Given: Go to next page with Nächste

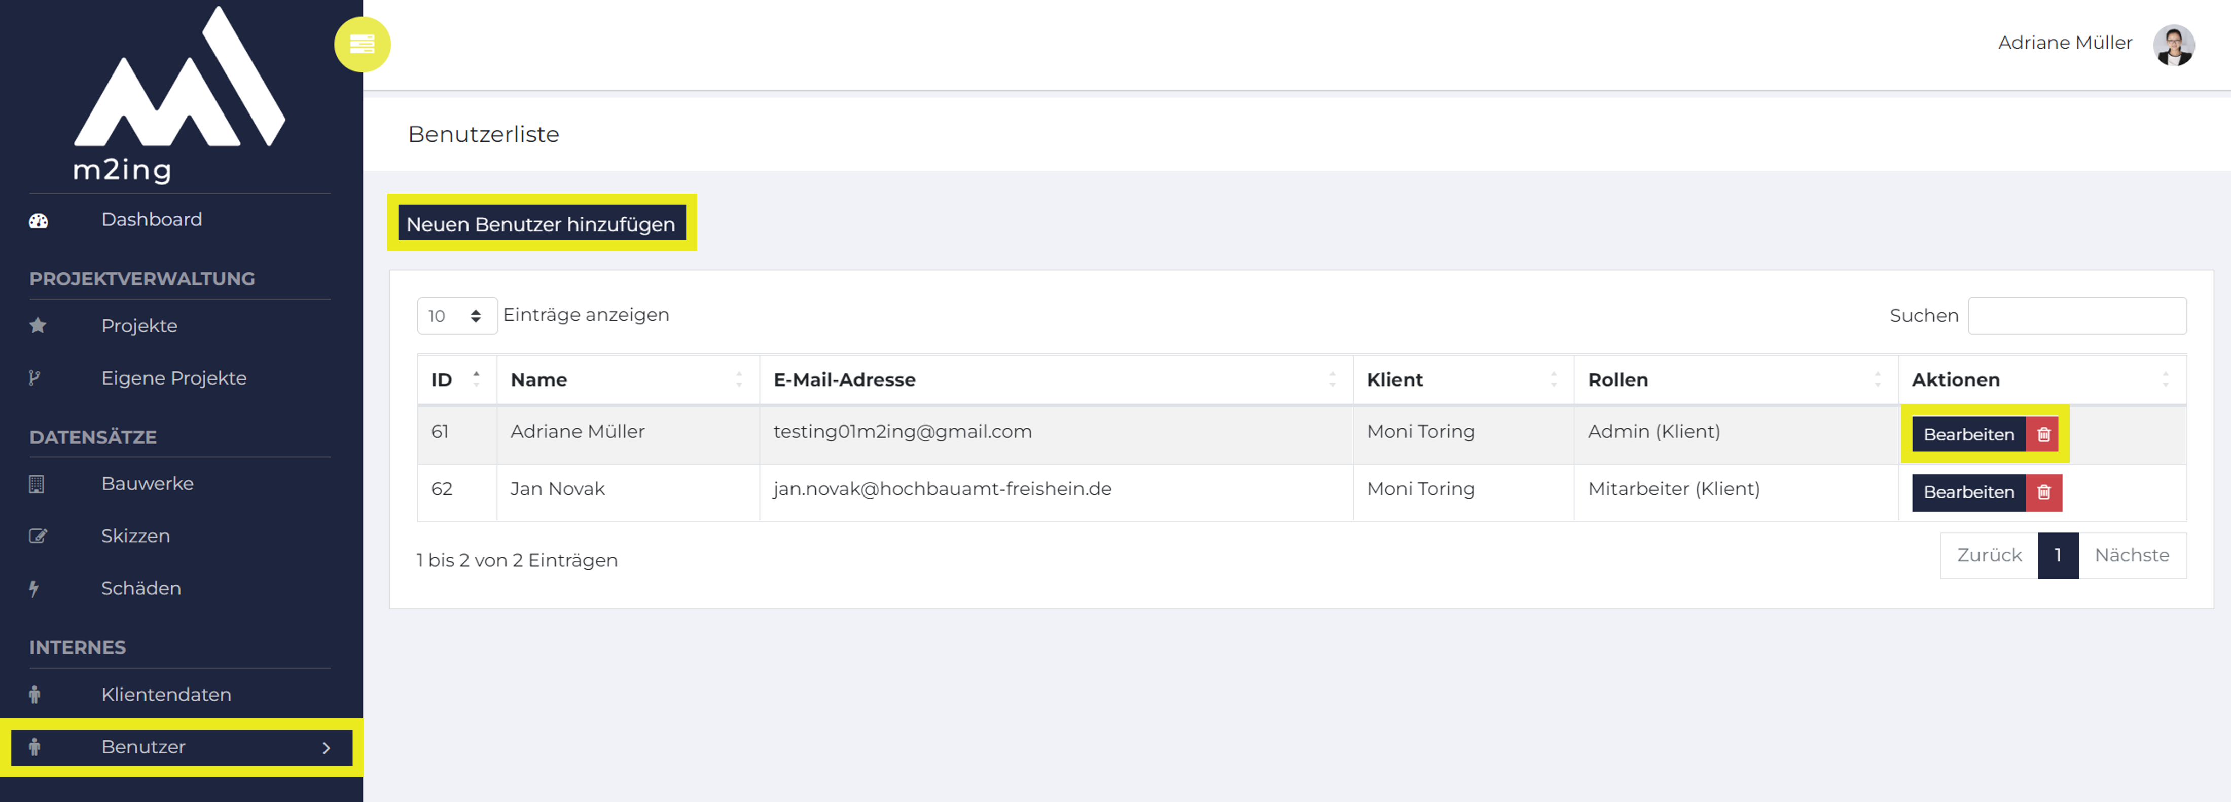Looking at the screenshot, I should pyautogui.click(x=2132, y=555).
